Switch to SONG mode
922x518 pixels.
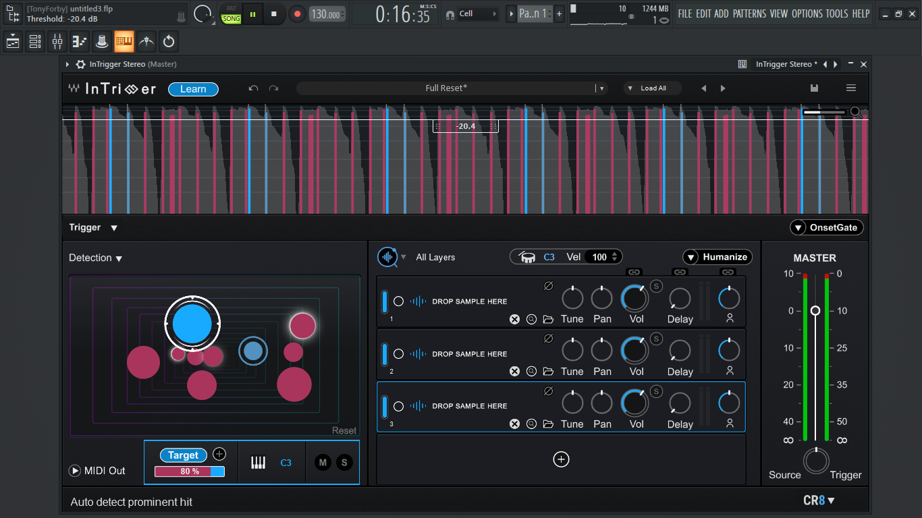tap(231, 19)
